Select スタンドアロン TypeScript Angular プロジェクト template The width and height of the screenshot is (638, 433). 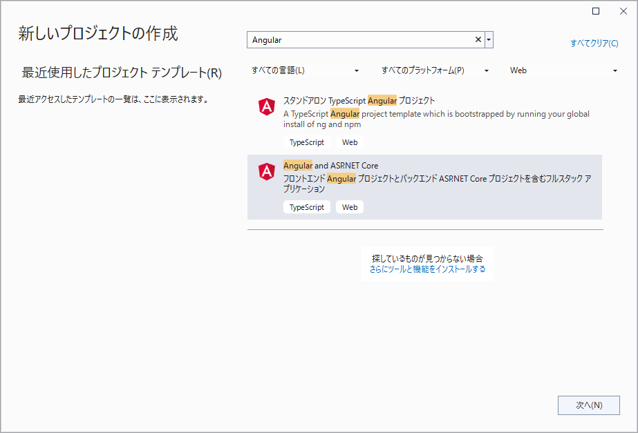(424, 122)
